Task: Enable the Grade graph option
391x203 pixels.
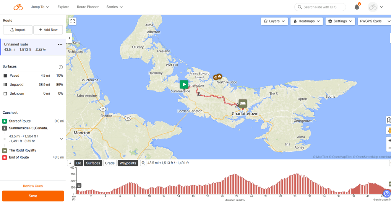Action: click(x=110, y=163)
